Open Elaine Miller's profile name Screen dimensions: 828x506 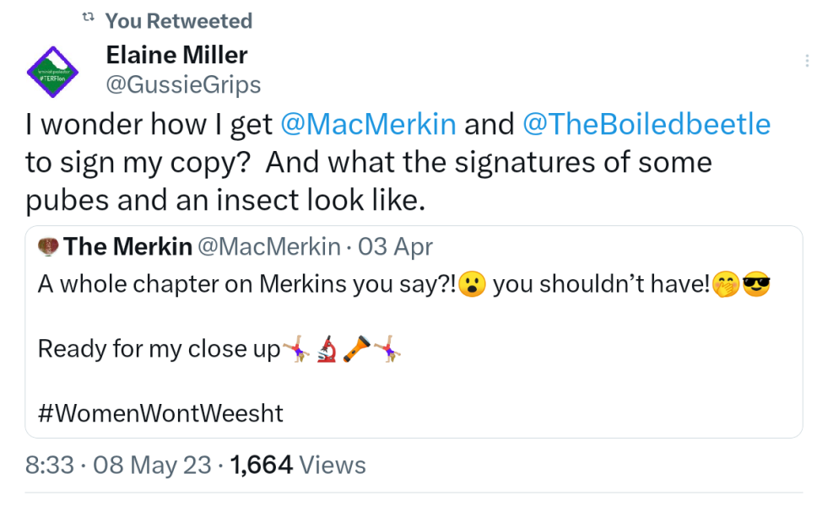click(176, 56)
